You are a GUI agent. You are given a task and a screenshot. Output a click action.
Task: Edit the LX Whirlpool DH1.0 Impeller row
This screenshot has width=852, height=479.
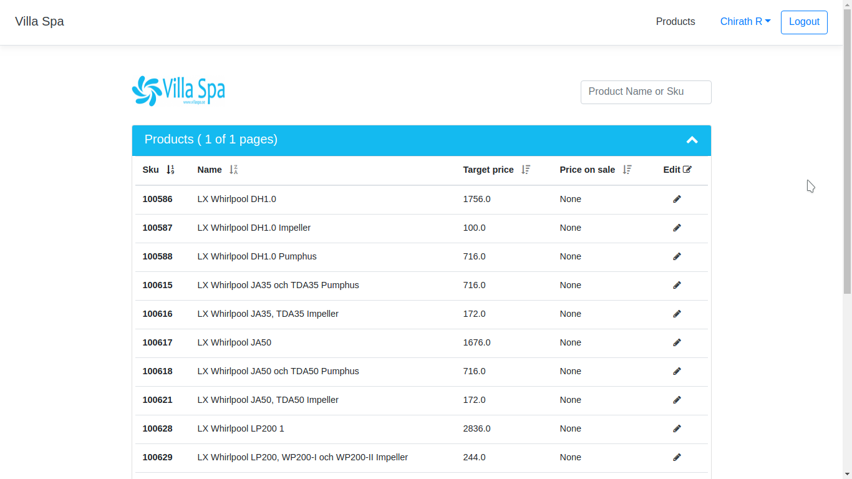(x=677, y=228)
